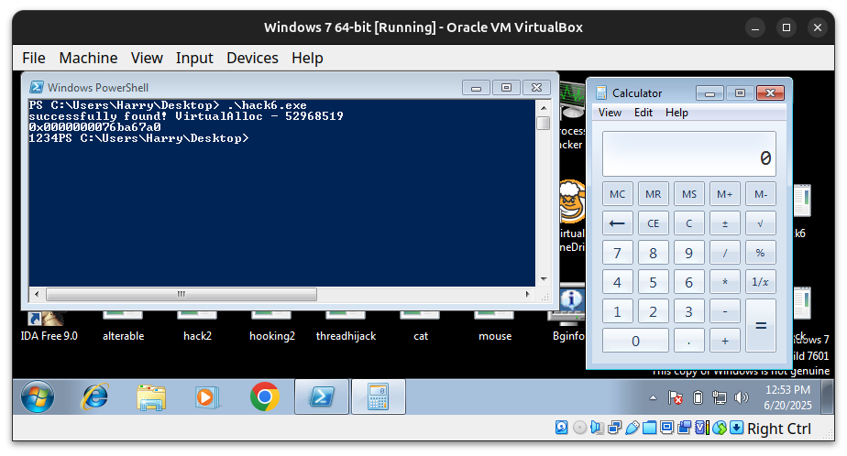Show hidden tray icons arrow
Screen dimensions: 847x456
[x=653, y=397]
